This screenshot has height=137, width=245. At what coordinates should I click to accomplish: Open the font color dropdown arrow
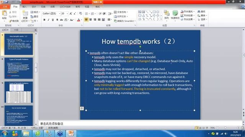pyautogui.click(x=82, y=20)
